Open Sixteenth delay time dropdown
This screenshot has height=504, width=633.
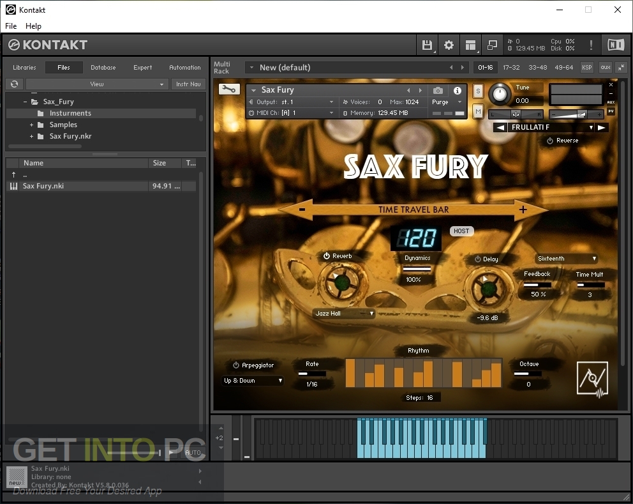566,259
